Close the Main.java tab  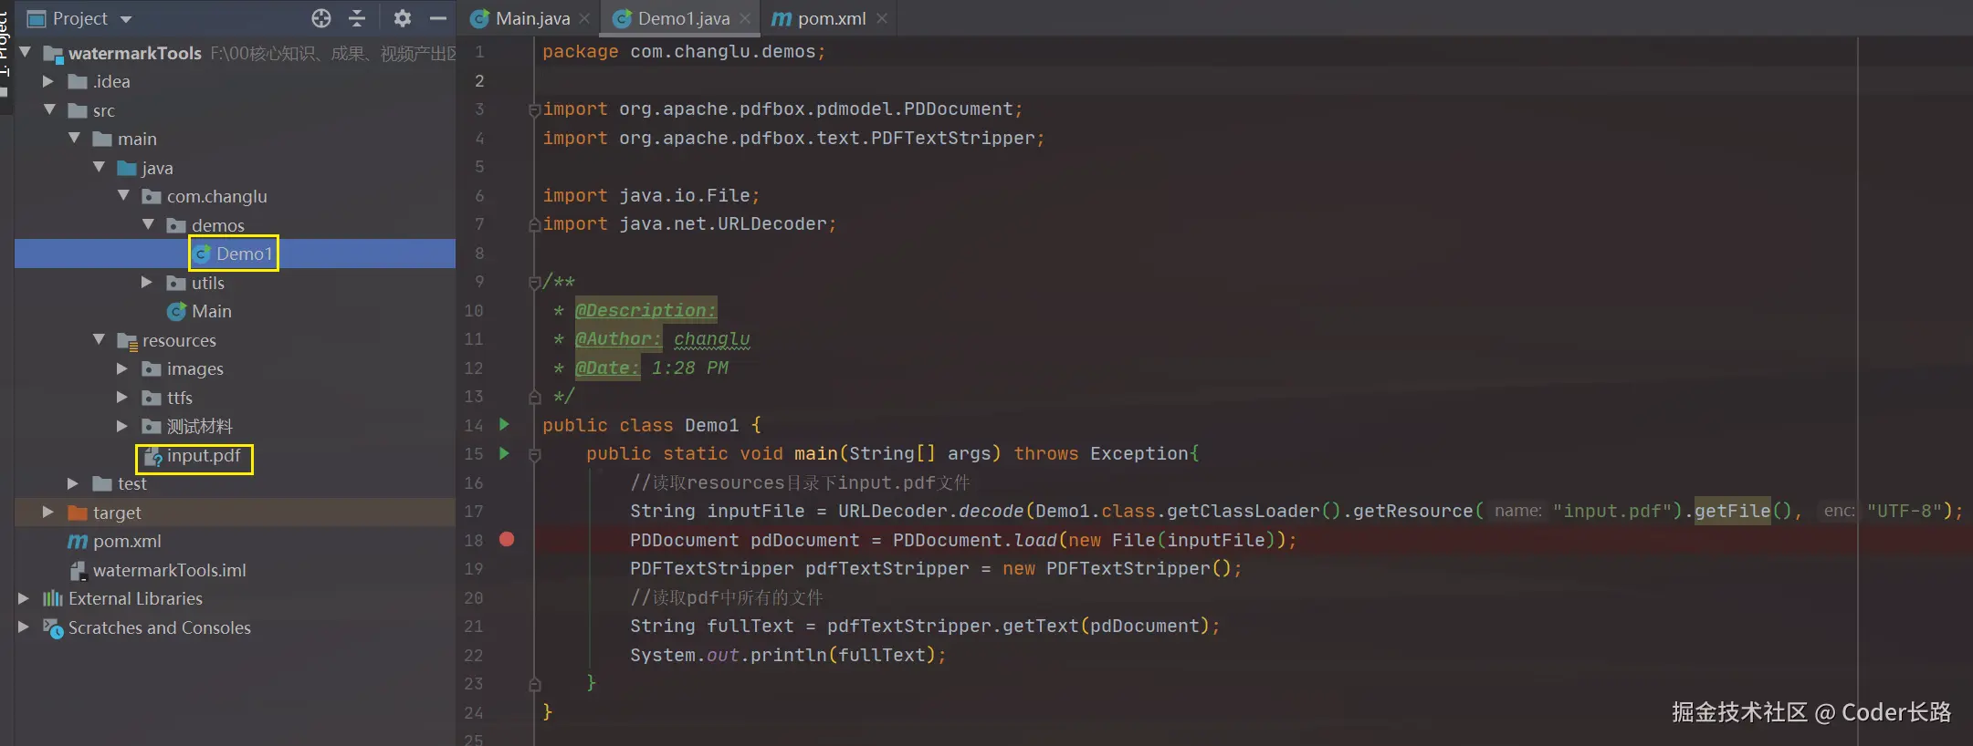pyautogui.click(x=584, y=18)
